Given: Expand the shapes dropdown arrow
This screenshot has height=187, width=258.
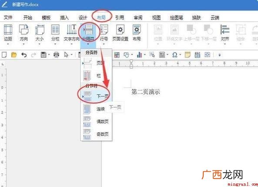Looking at the screenshot, I should [132, 55].
